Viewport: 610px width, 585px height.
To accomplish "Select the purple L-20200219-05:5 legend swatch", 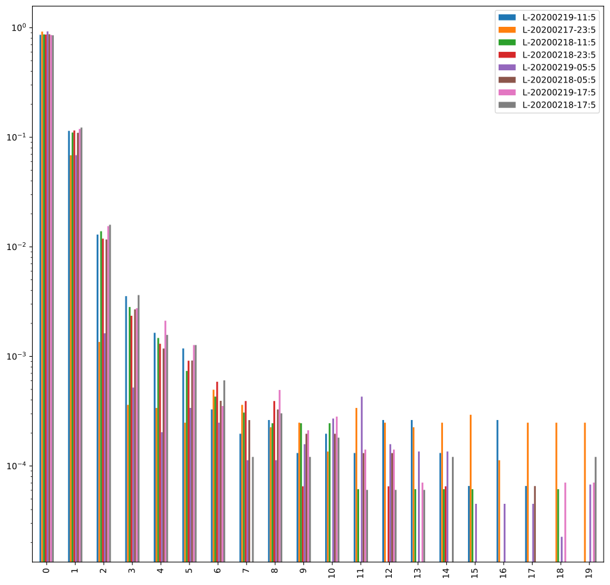I will click(x=508, y=67).
